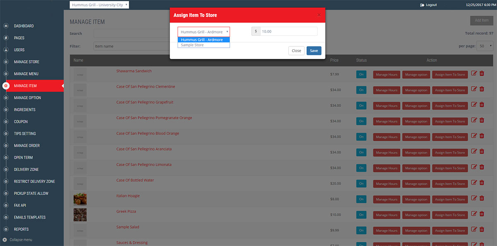The height and width of the screenshot is (246, 497).
Task: Click the Manage Option gear icon
Action: click(6, 98)
